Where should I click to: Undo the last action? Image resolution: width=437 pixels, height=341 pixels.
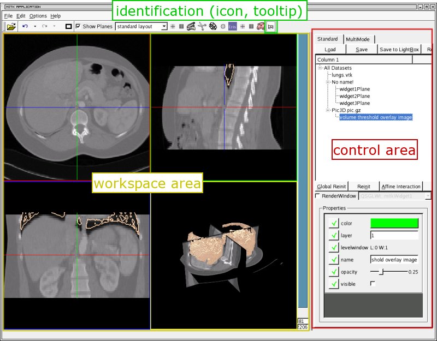click(25, 26)
